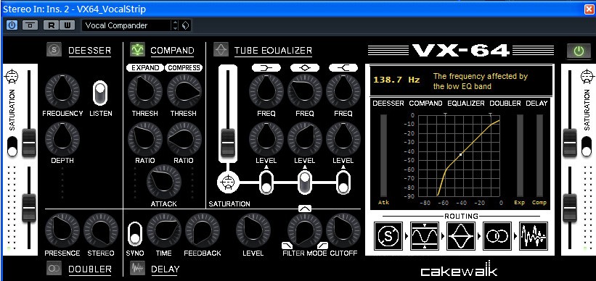Image resolution: width=596 pixels, height=281 pixels.
Task: Select the Doubler routing circles icon
Action: tap(497, 236)
